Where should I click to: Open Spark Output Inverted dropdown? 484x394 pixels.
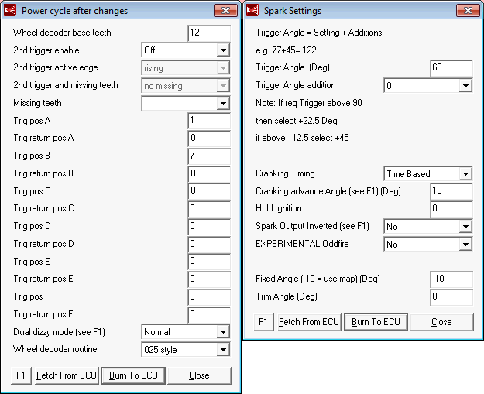pyautogui.click(x=428, y=227)
